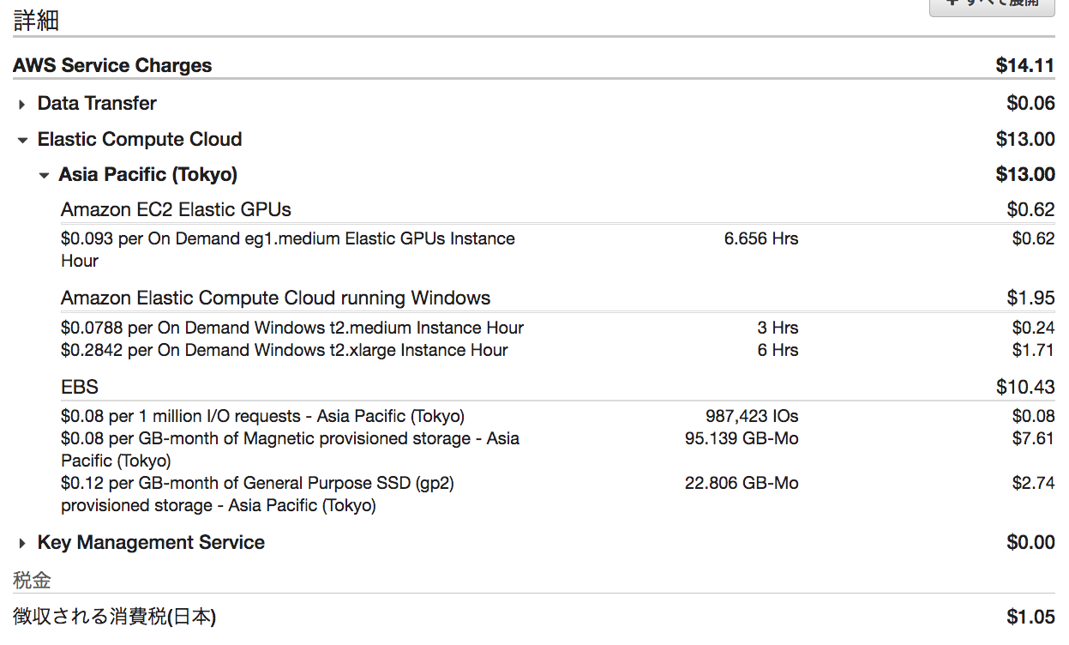This screenshot has height=645, width=1069.
Task: Click the Magnetic provisioned storage line
Action: pos(291,449)
